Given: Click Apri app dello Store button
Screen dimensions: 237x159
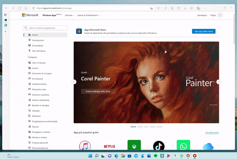Looking at the screenshot, I should pyautogui.click(x=204, y=31).
